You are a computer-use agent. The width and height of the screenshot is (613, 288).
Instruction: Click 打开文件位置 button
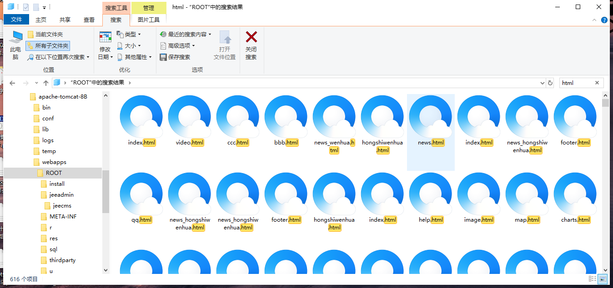click(x=225, y=45)
